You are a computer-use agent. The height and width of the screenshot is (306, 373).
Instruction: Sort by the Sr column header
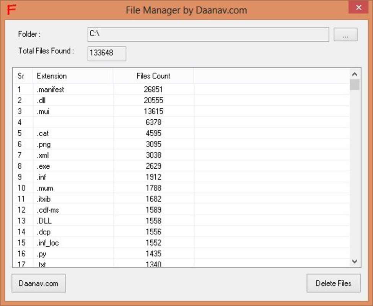click(23, 76)
